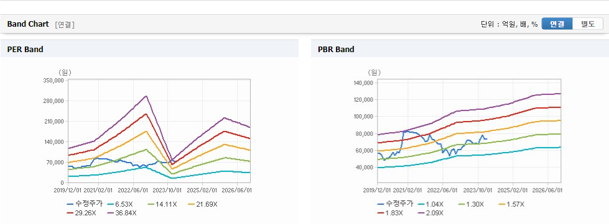Click the 40,000 axis label in PBR chart
Viewport: 609px width, 224px height.
click(x=365, y=168)
